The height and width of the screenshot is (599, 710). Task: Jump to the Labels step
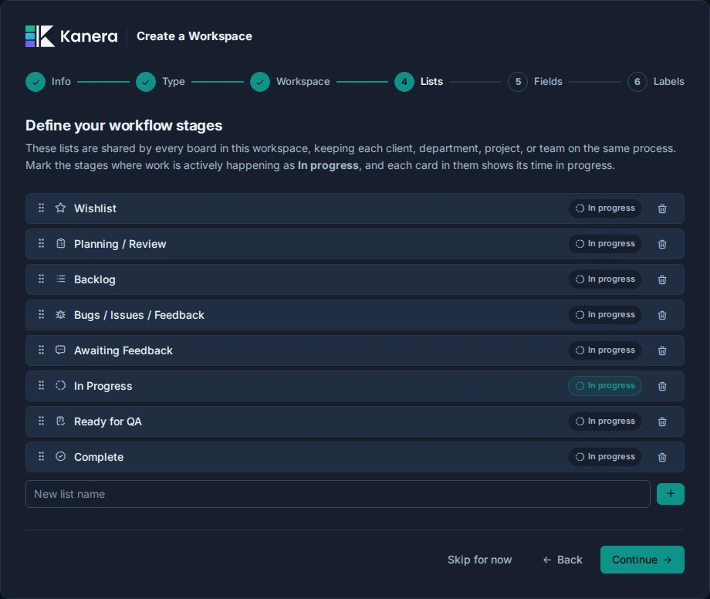pyautogui.click(x=656, y=82)
